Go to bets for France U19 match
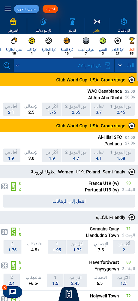This screenshot has height=301, width=138. 69,201
